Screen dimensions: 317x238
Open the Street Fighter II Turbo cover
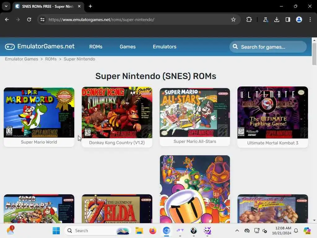coord(273,209)
